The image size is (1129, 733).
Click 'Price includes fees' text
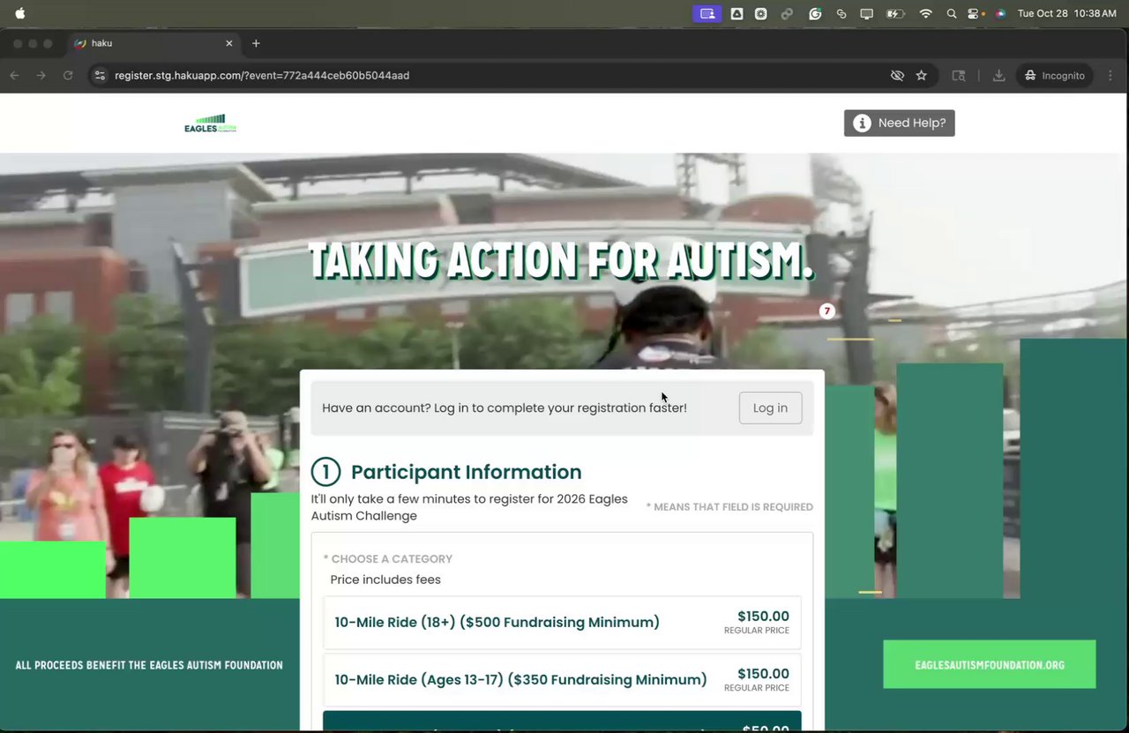pos(385,580)
